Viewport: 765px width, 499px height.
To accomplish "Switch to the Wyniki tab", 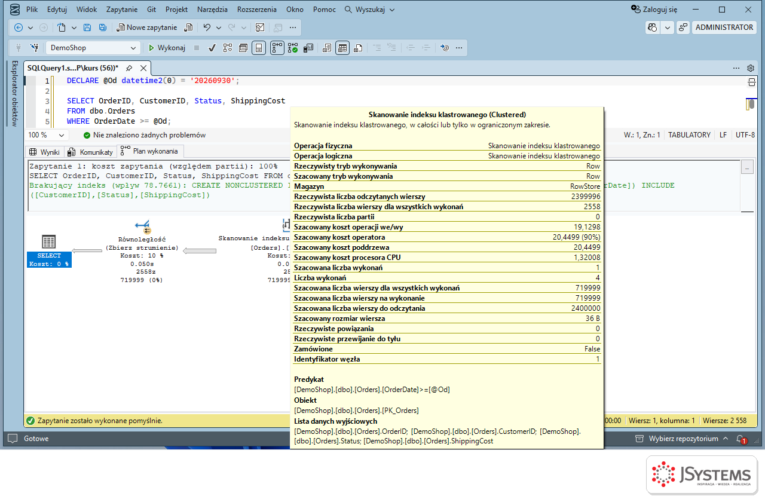I will pos(45,152).
